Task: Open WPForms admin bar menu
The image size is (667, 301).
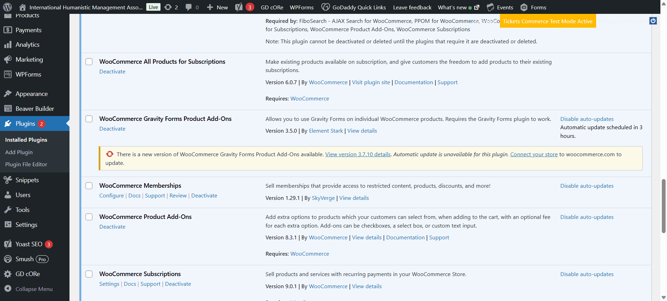Action: [x=302, y=7]
